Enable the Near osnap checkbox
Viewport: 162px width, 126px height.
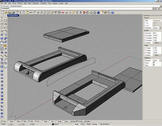click(x=9, y=121)
